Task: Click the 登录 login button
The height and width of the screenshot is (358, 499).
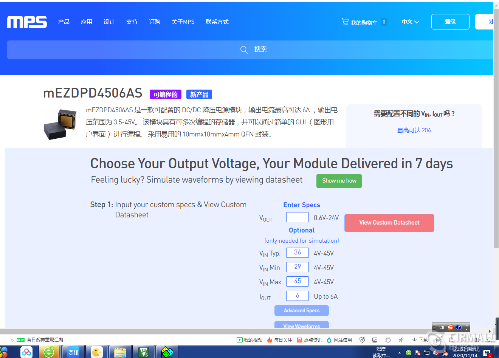Action: (x=450, y=22)
